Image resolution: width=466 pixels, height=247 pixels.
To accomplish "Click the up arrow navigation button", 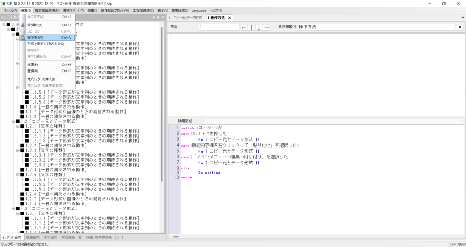I will tap(251, 27).
